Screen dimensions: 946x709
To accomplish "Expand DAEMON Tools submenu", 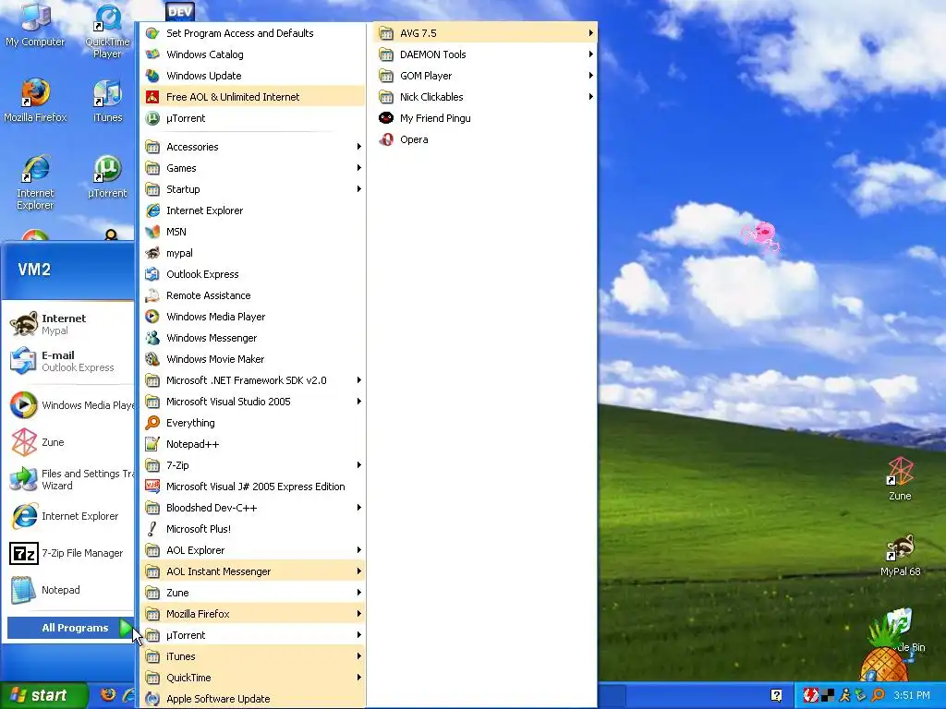I will (486, 54).
